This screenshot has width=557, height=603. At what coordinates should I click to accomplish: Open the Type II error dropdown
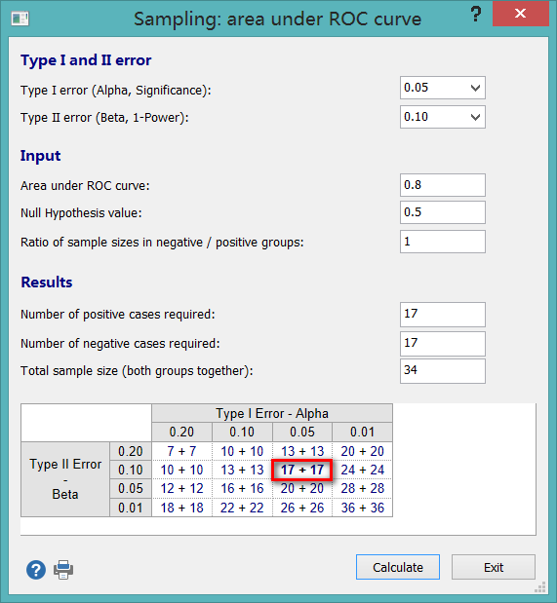tap(443, 117)
